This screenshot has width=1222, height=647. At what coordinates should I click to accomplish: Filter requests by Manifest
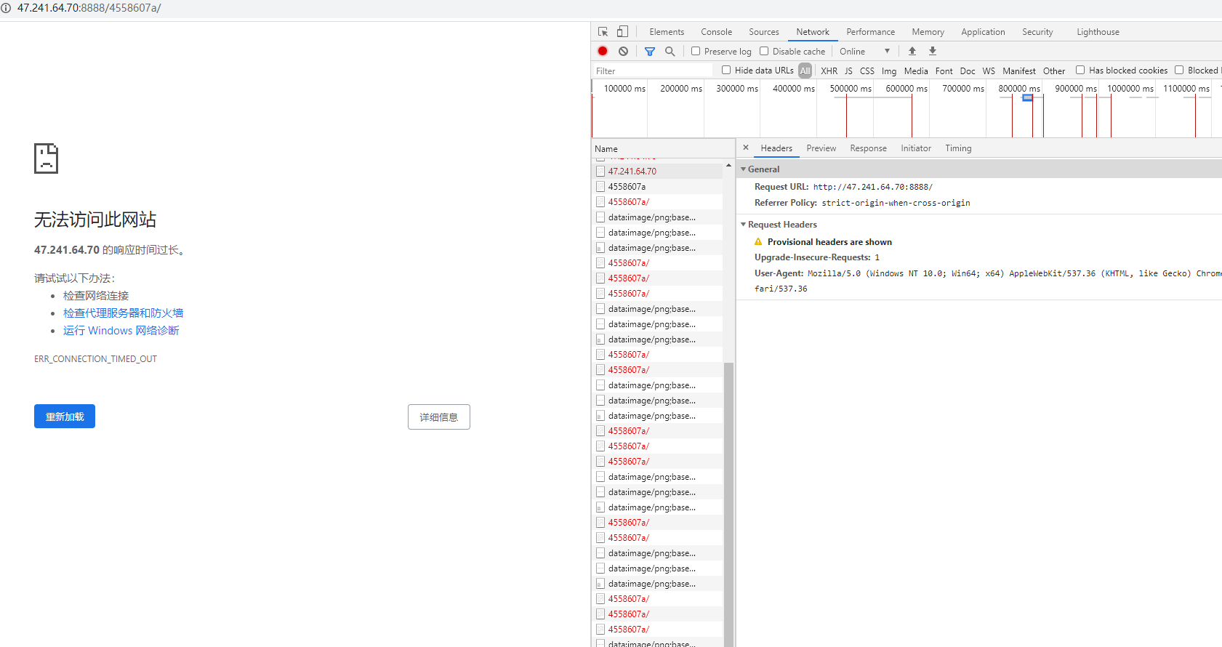[1019, 71]
